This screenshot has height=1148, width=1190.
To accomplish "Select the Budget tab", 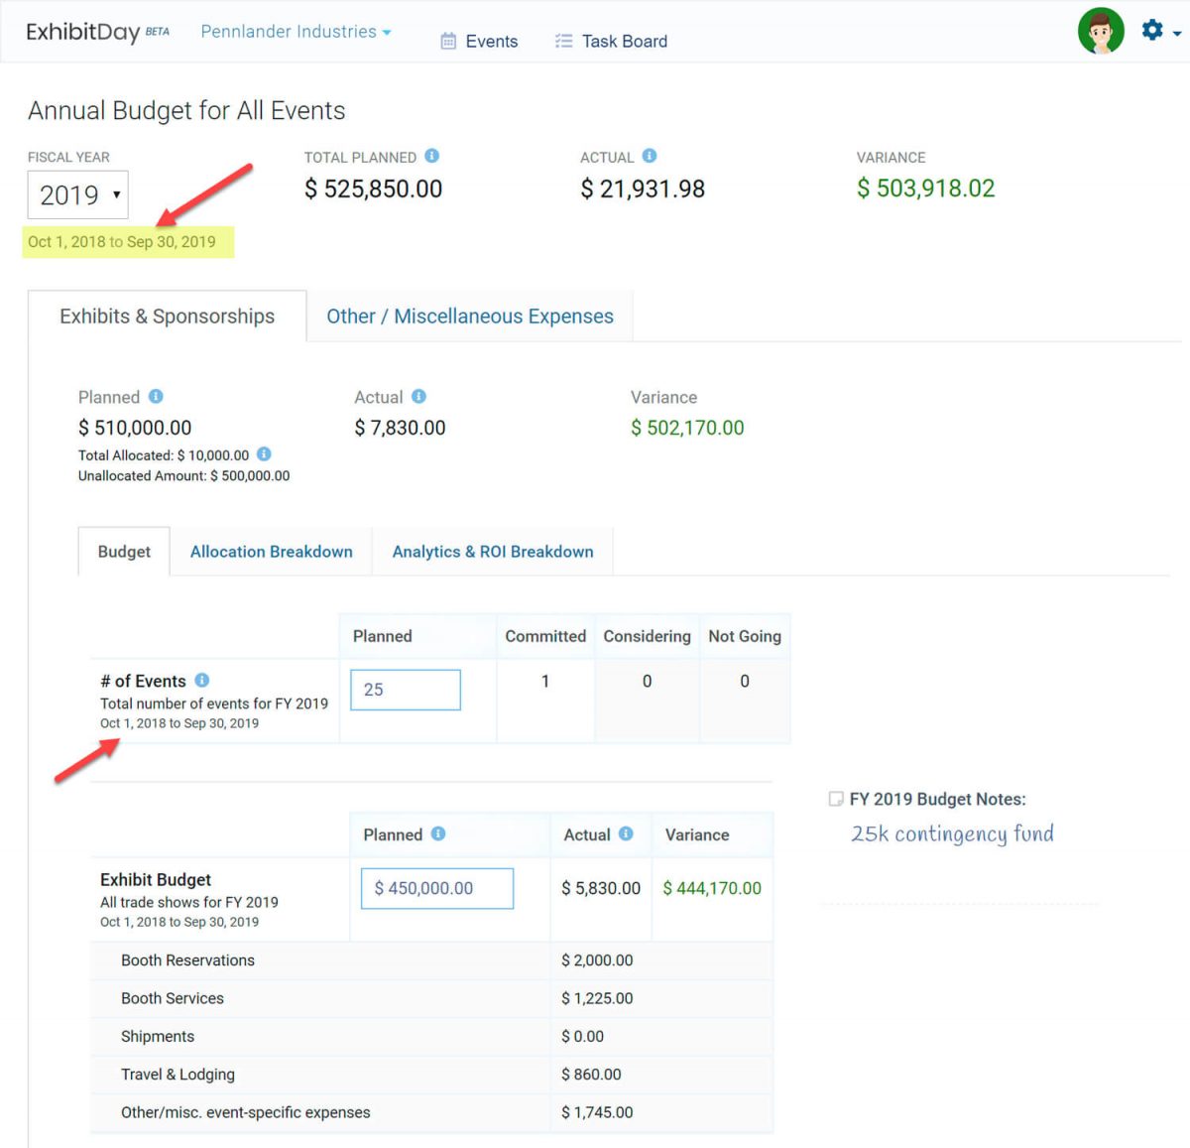I will 123,551.
